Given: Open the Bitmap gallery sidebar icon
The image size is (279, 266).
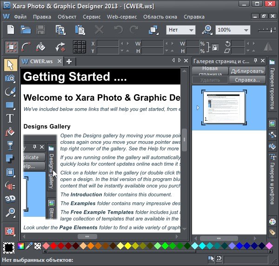Looking at the screenshot, I should point(273,123).
